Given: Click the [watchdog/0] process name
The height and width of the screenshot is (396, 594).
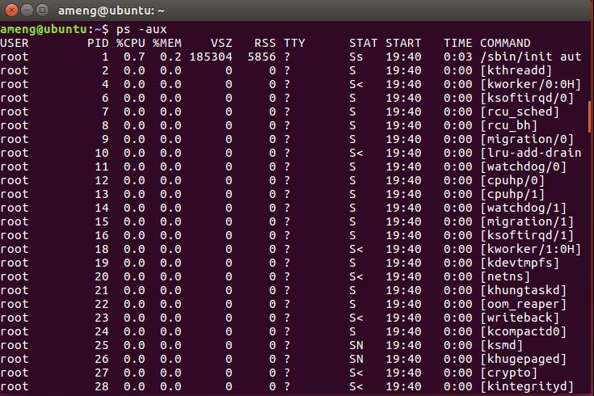Looking at the screenshot, I should [x=524, y=166].
